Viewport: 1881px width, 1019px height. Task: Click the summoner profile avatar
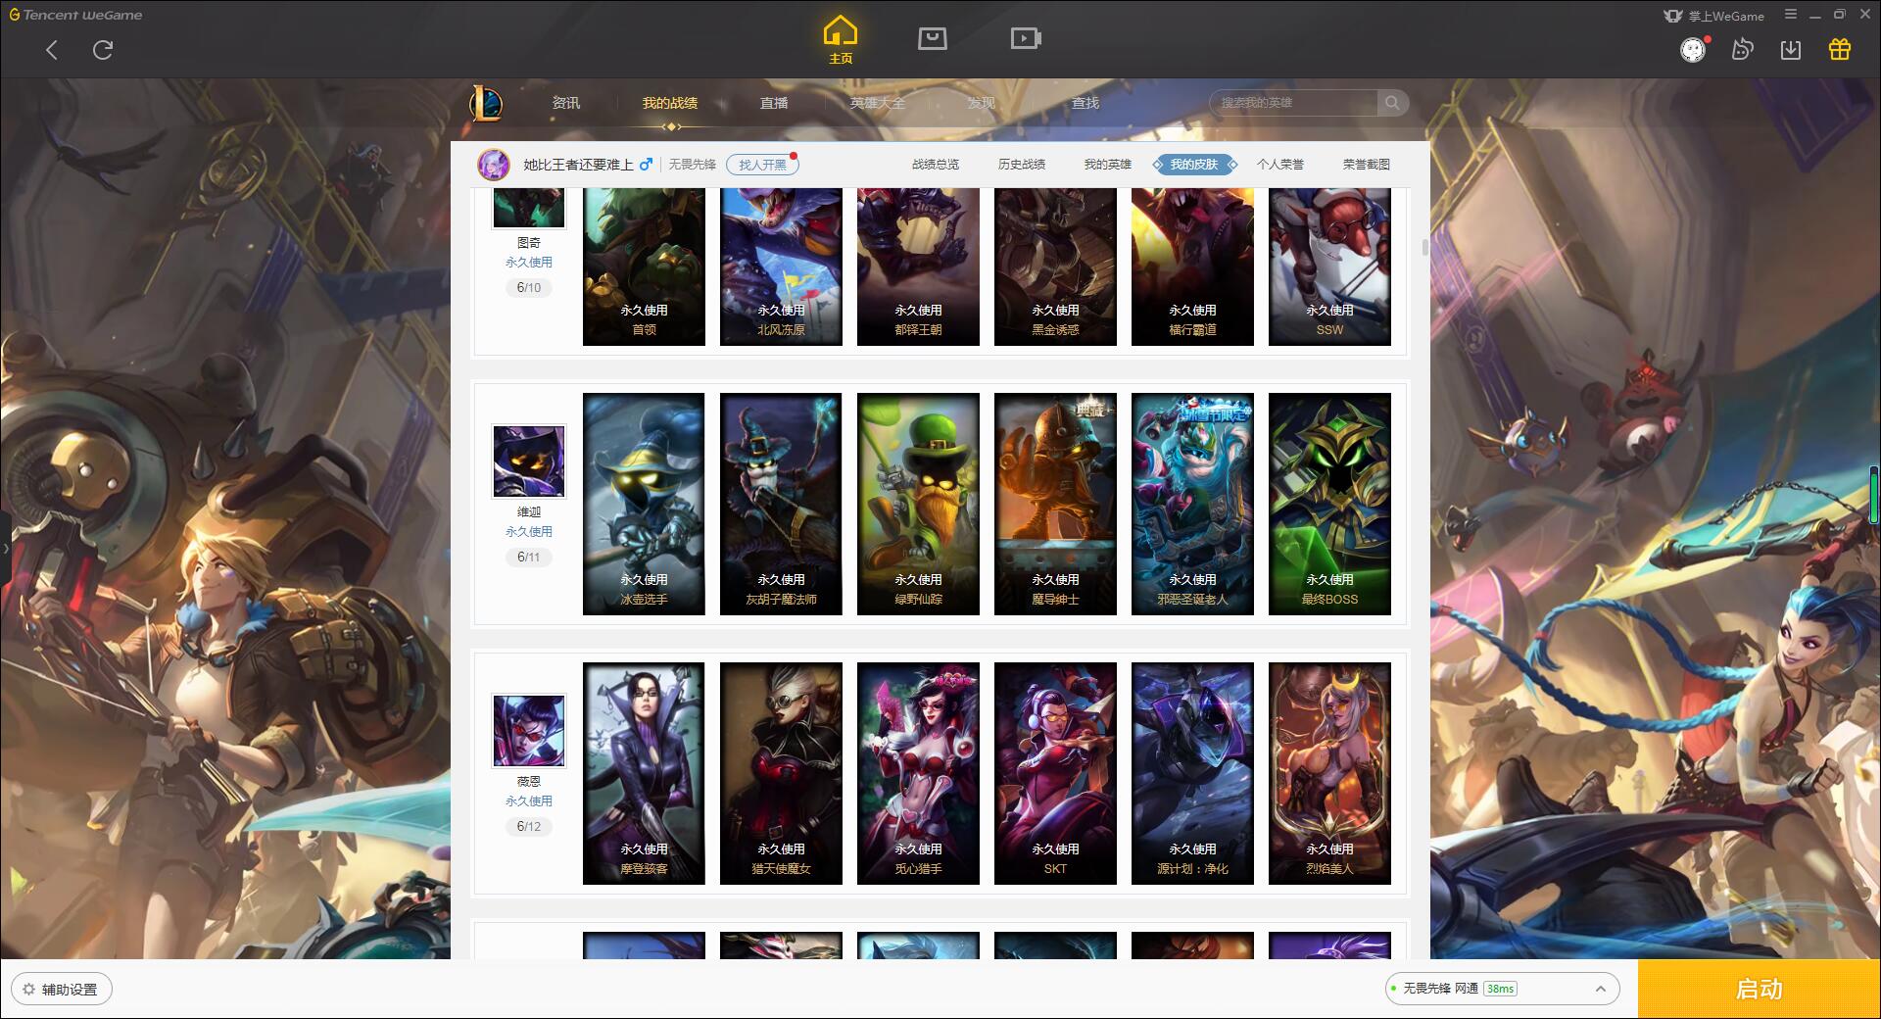point(494,165)
